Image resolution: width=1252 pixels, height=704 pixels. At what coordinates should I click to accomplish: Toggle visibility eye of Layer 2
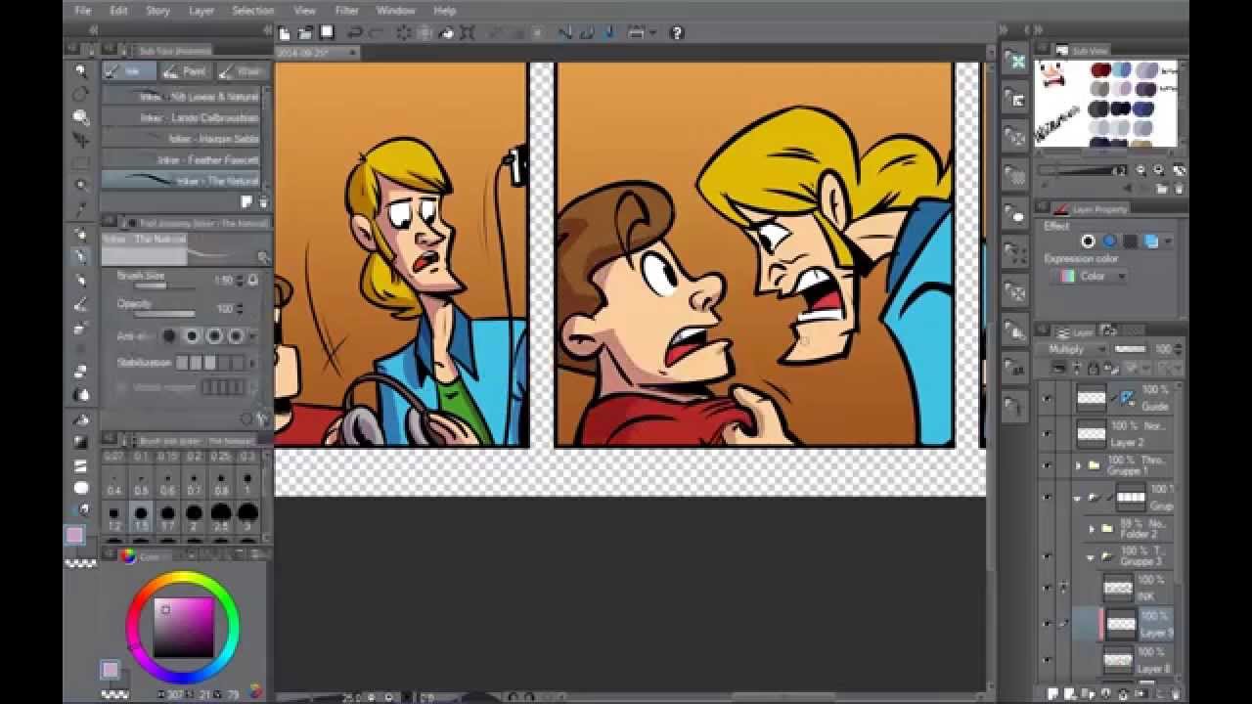[x=1048, y=433]
